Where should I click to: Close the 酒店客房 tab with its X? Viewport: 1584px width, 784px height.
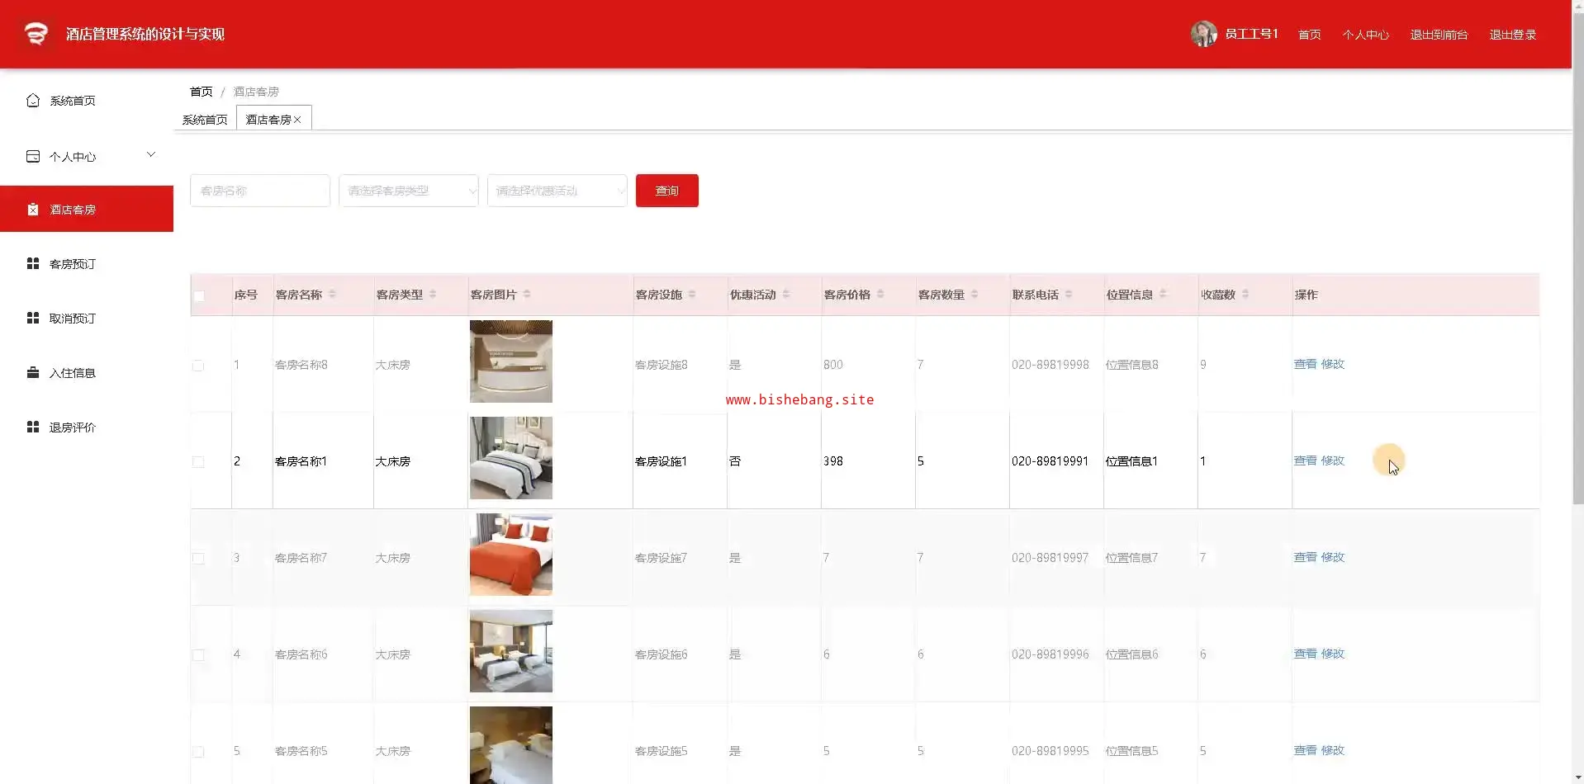pos(297,120)
